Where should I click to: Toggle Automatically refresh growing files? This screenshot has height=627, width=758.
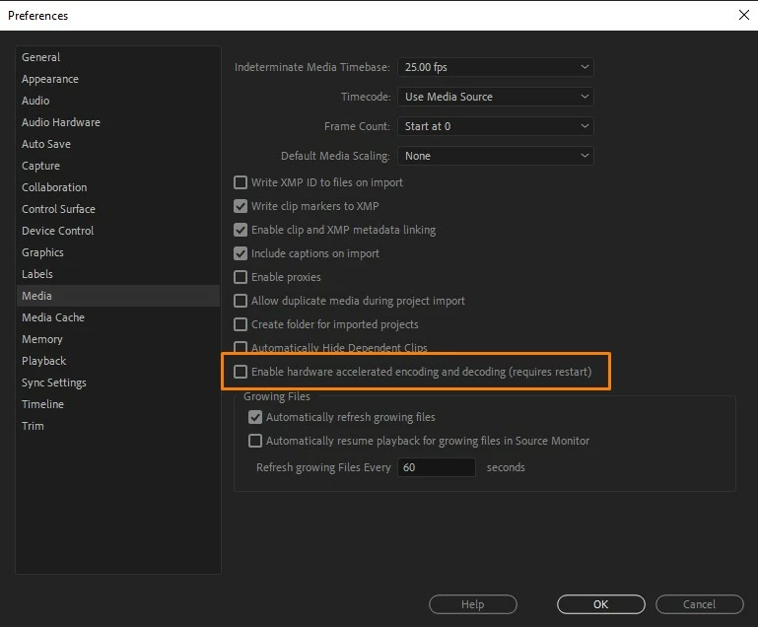[x=255, y=417]
